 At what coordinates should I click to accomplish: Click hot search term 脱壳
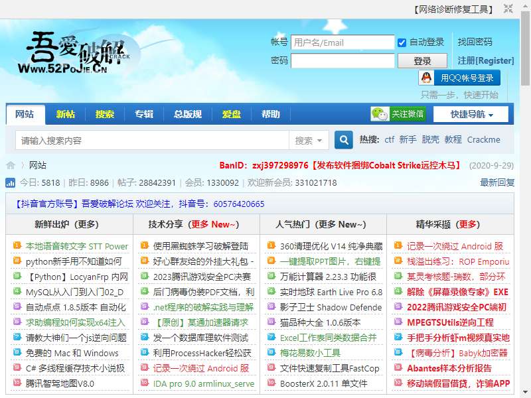pyautogui.click(x=430, y=140)
